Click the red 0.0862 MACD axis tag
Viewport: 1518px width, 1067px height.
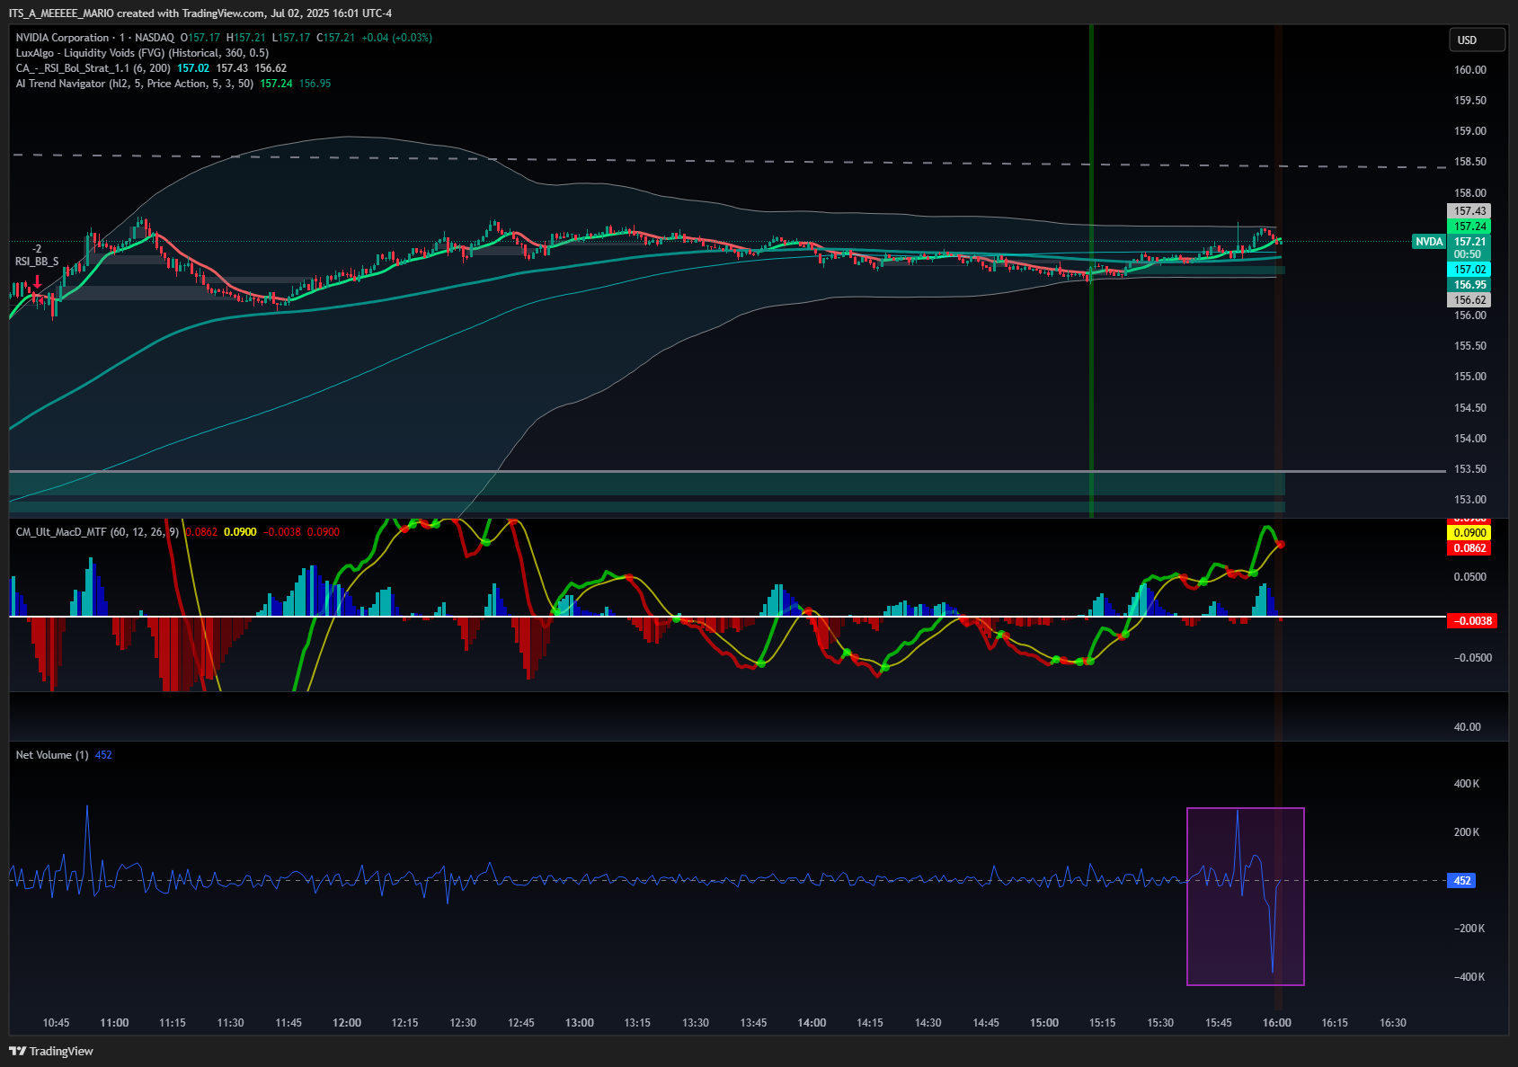tap(1469, 548)
